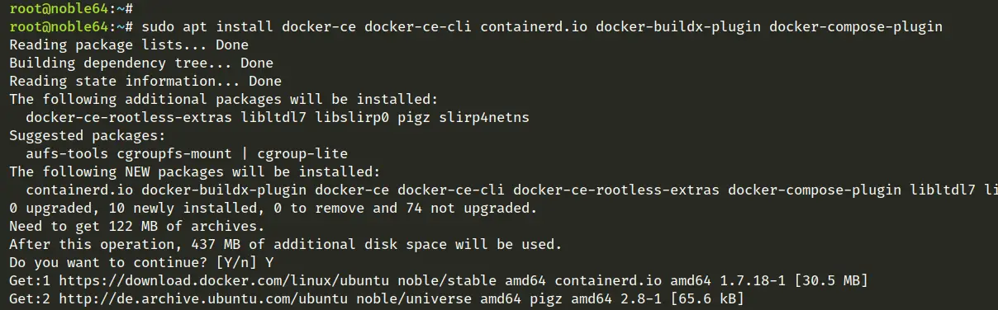998x310 pixels.
Task: Click 'Reading package lists... Done' line
Action: [129, 45]
